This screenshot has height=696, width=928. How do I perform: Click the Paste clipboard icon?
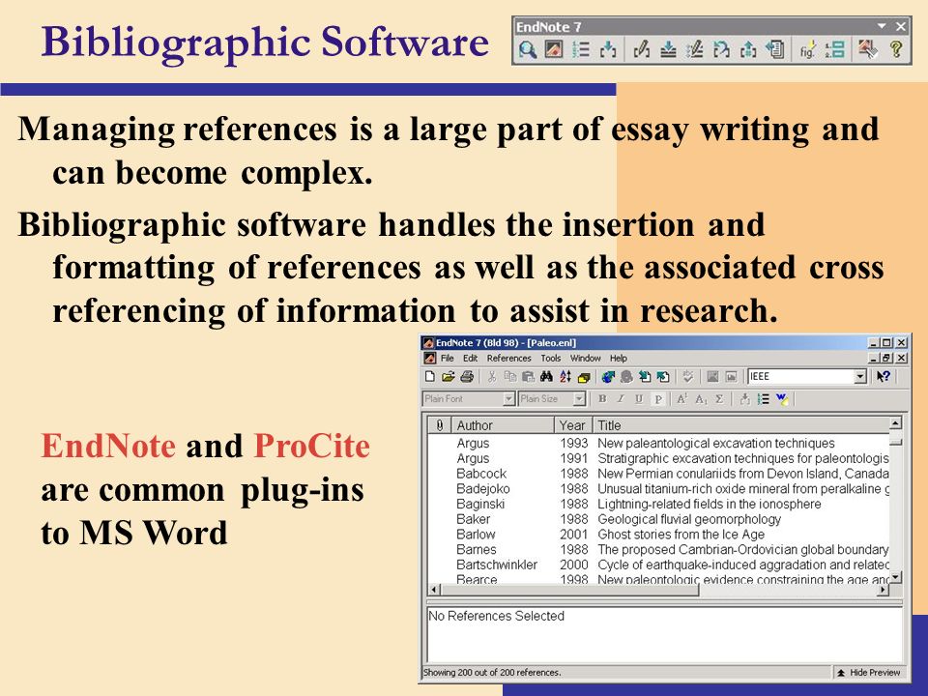528,376
